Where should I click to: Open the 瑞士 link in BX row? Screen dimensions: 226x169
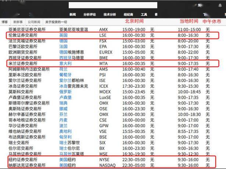(x=64, y=148)
